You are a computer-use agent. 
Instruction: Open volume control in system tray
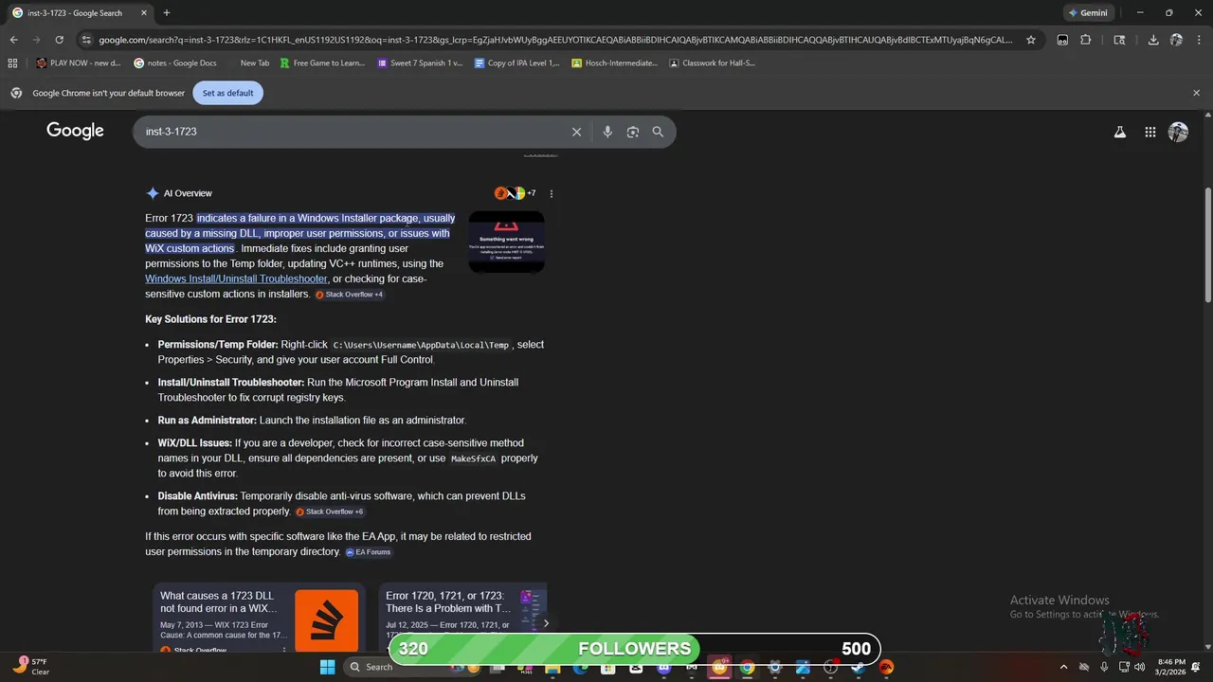tap(1139, 667)
